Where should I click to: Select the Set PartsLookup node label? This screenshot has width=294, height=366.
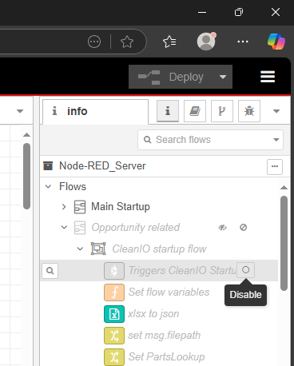166,357
